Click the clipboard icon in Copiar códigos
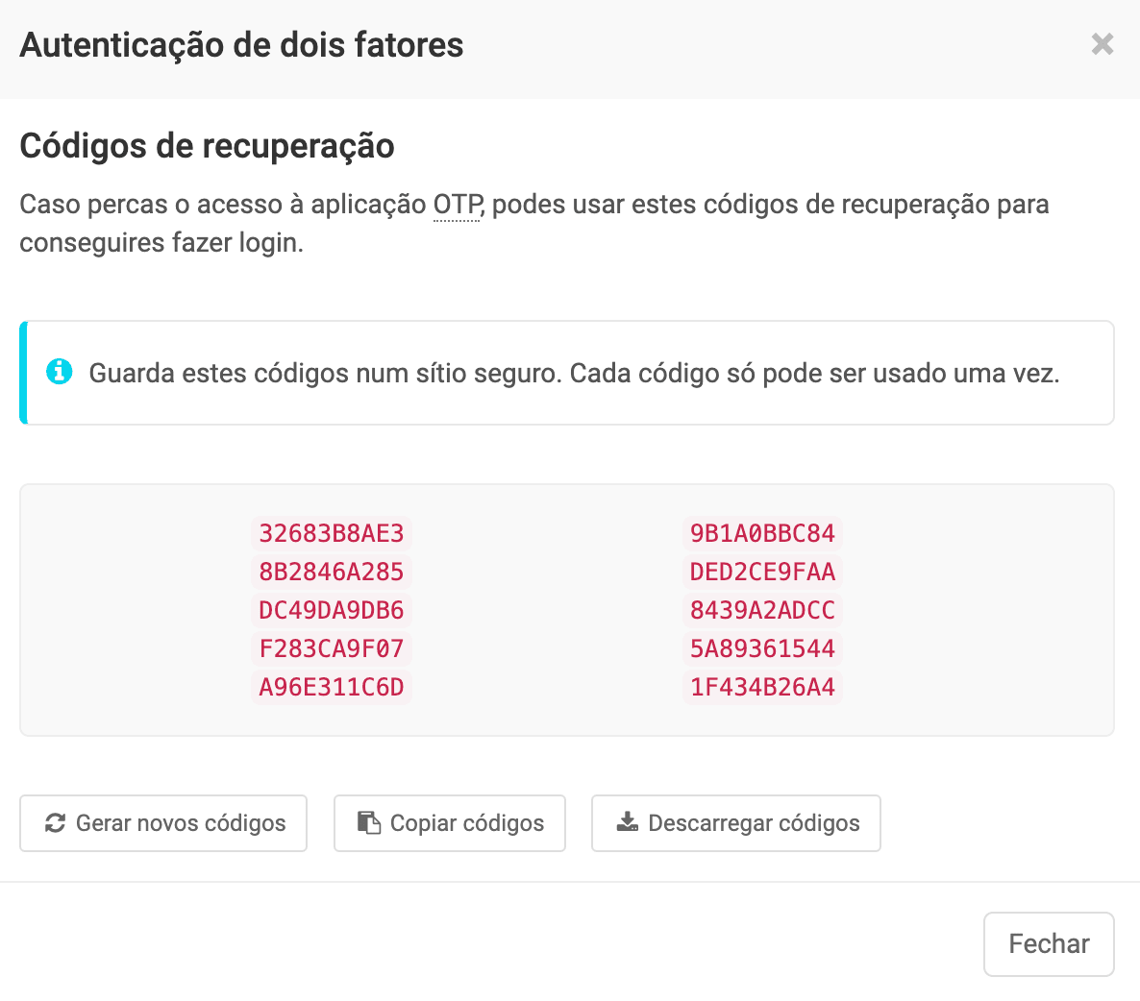 point(369,823)
